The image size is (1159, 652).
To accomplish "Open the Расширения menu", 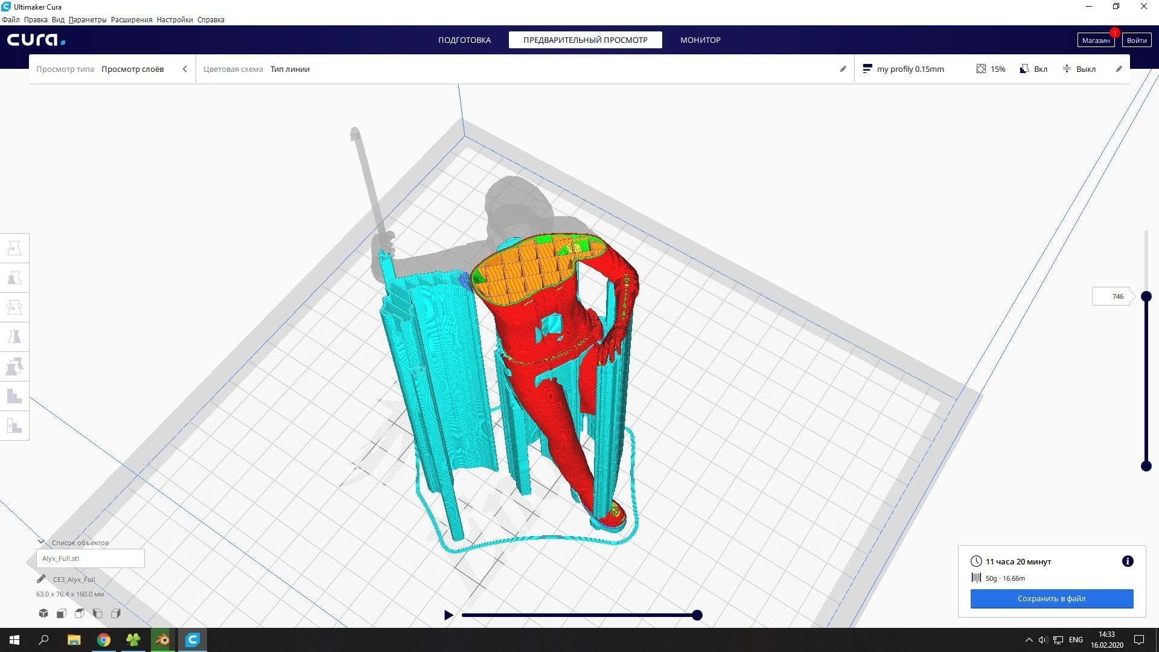I will pos(131,19).
